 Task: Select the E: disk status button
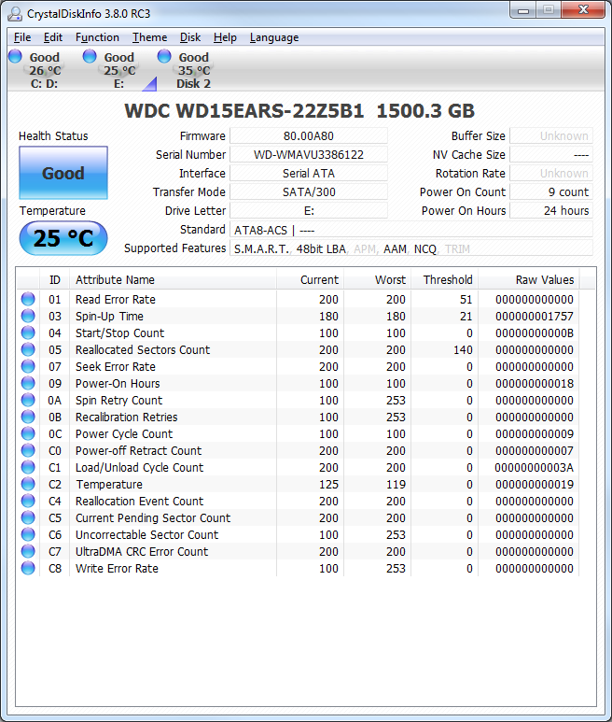pyautogui.click(x=111, y=69)
